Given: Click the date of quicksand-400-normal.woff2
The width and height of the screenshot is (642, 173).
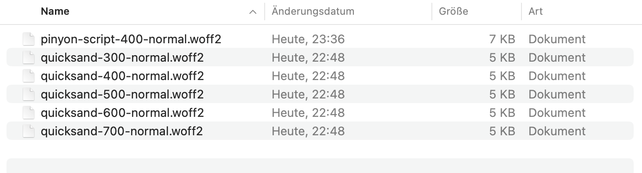Looking at the screenshot, I should 308,76.
